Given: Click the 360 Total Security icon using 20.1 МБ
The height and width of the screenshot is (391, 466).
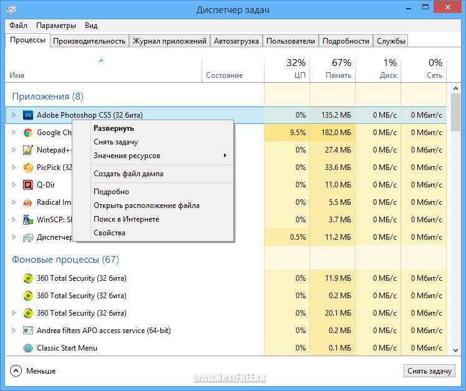Looking at the screenshot, I should point(28,313).
